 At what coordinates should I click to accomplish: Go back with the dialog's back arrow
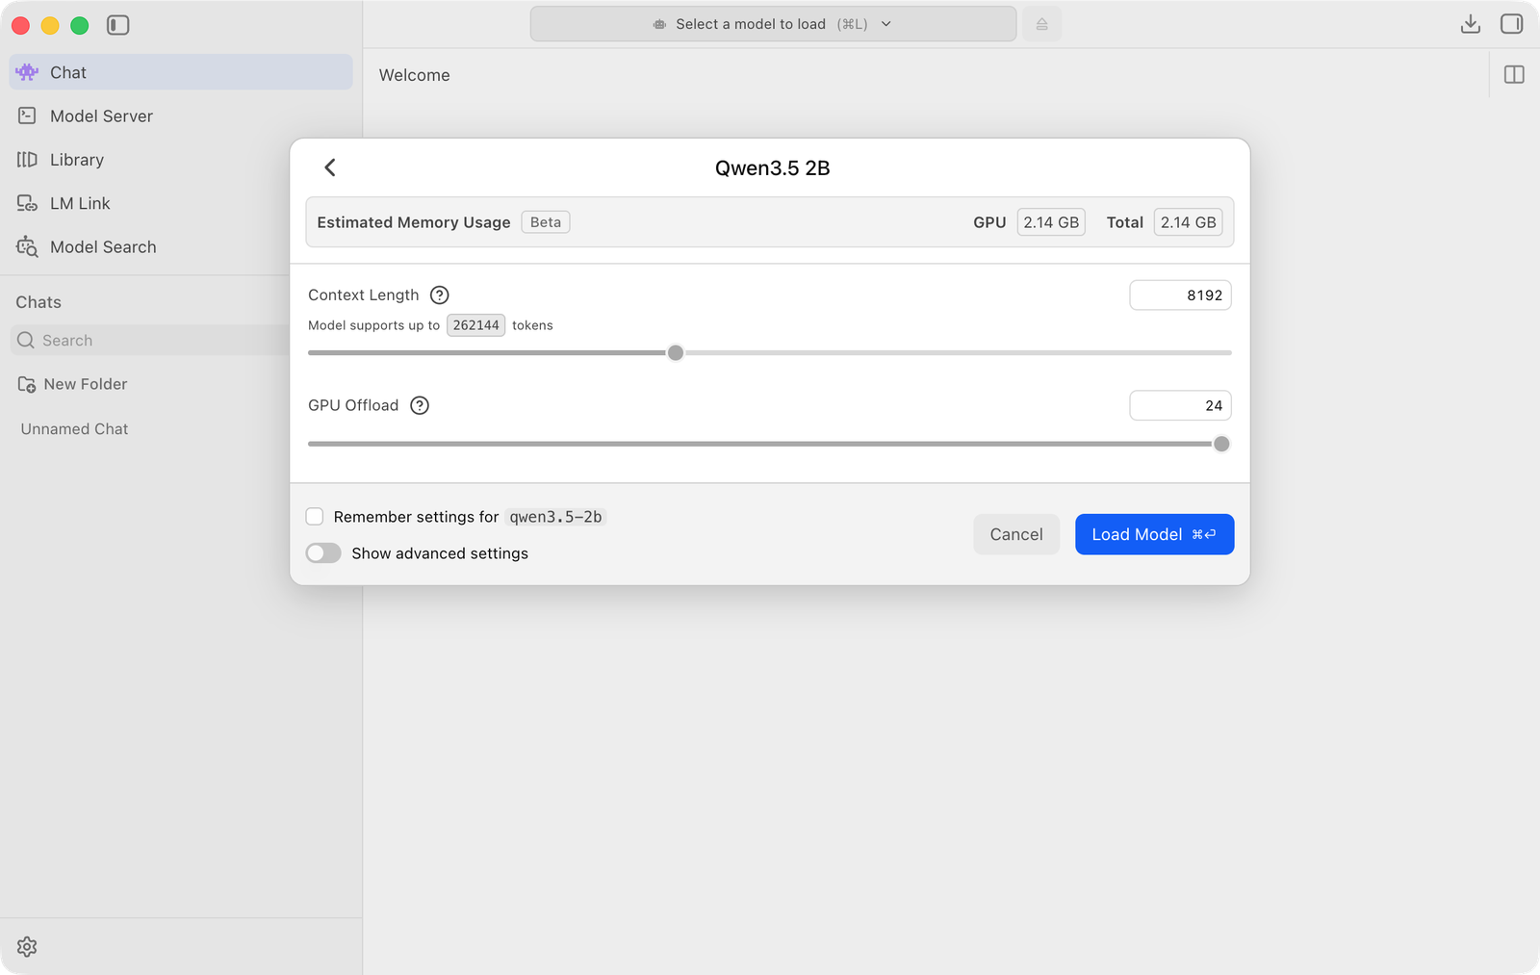(x=330, y=167)
